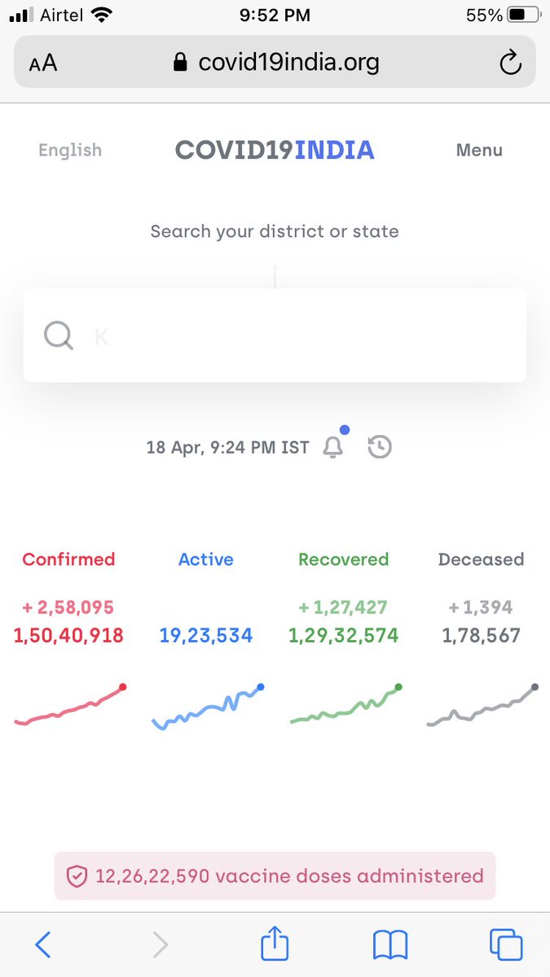Tap the Safari reload page icon
The width and height of the screenshot is (550, 977).
coord(510,62)
